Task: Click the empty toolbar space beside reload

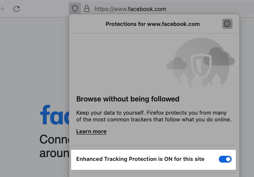Action: coord(42,8)
